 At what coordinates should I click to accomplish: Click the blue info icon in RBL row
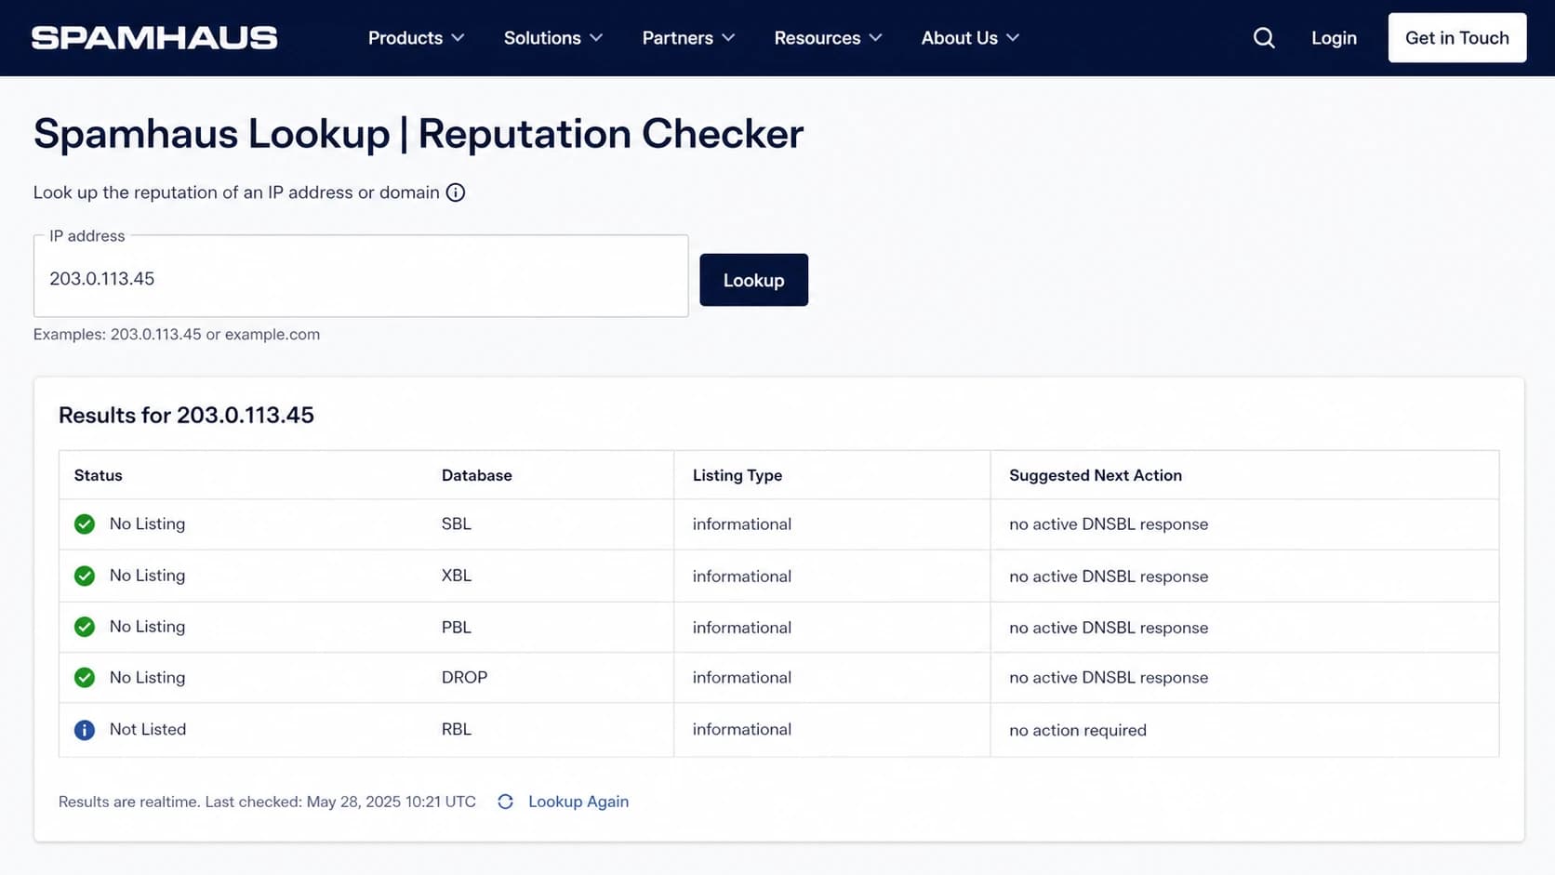point(85,730)
